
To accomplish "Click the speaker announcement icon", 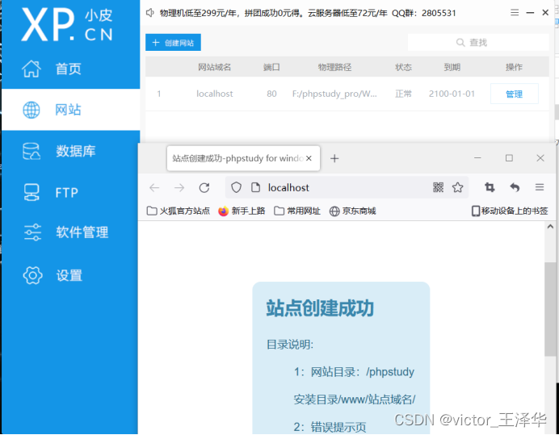I will point(149,13).
